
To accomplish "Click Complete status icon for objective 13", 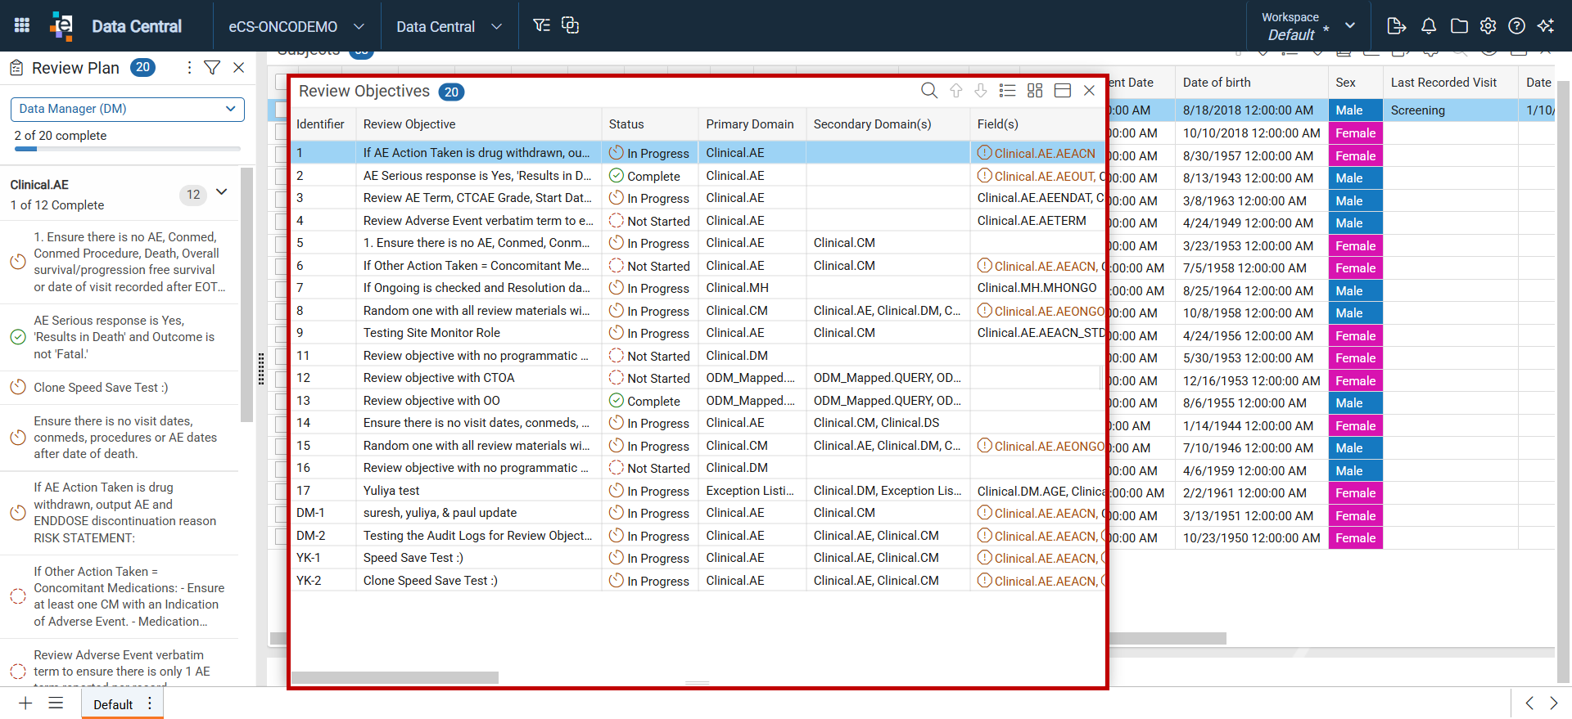I will (x=617, y=401).
